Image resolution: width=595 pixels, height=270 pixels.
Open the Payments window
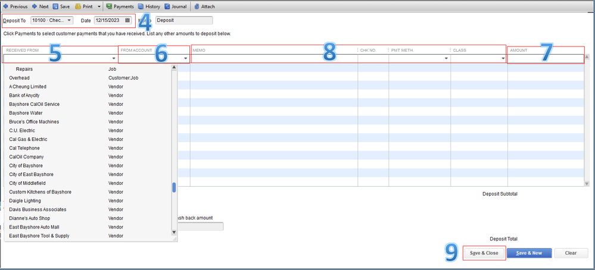[x=120, y=7]
